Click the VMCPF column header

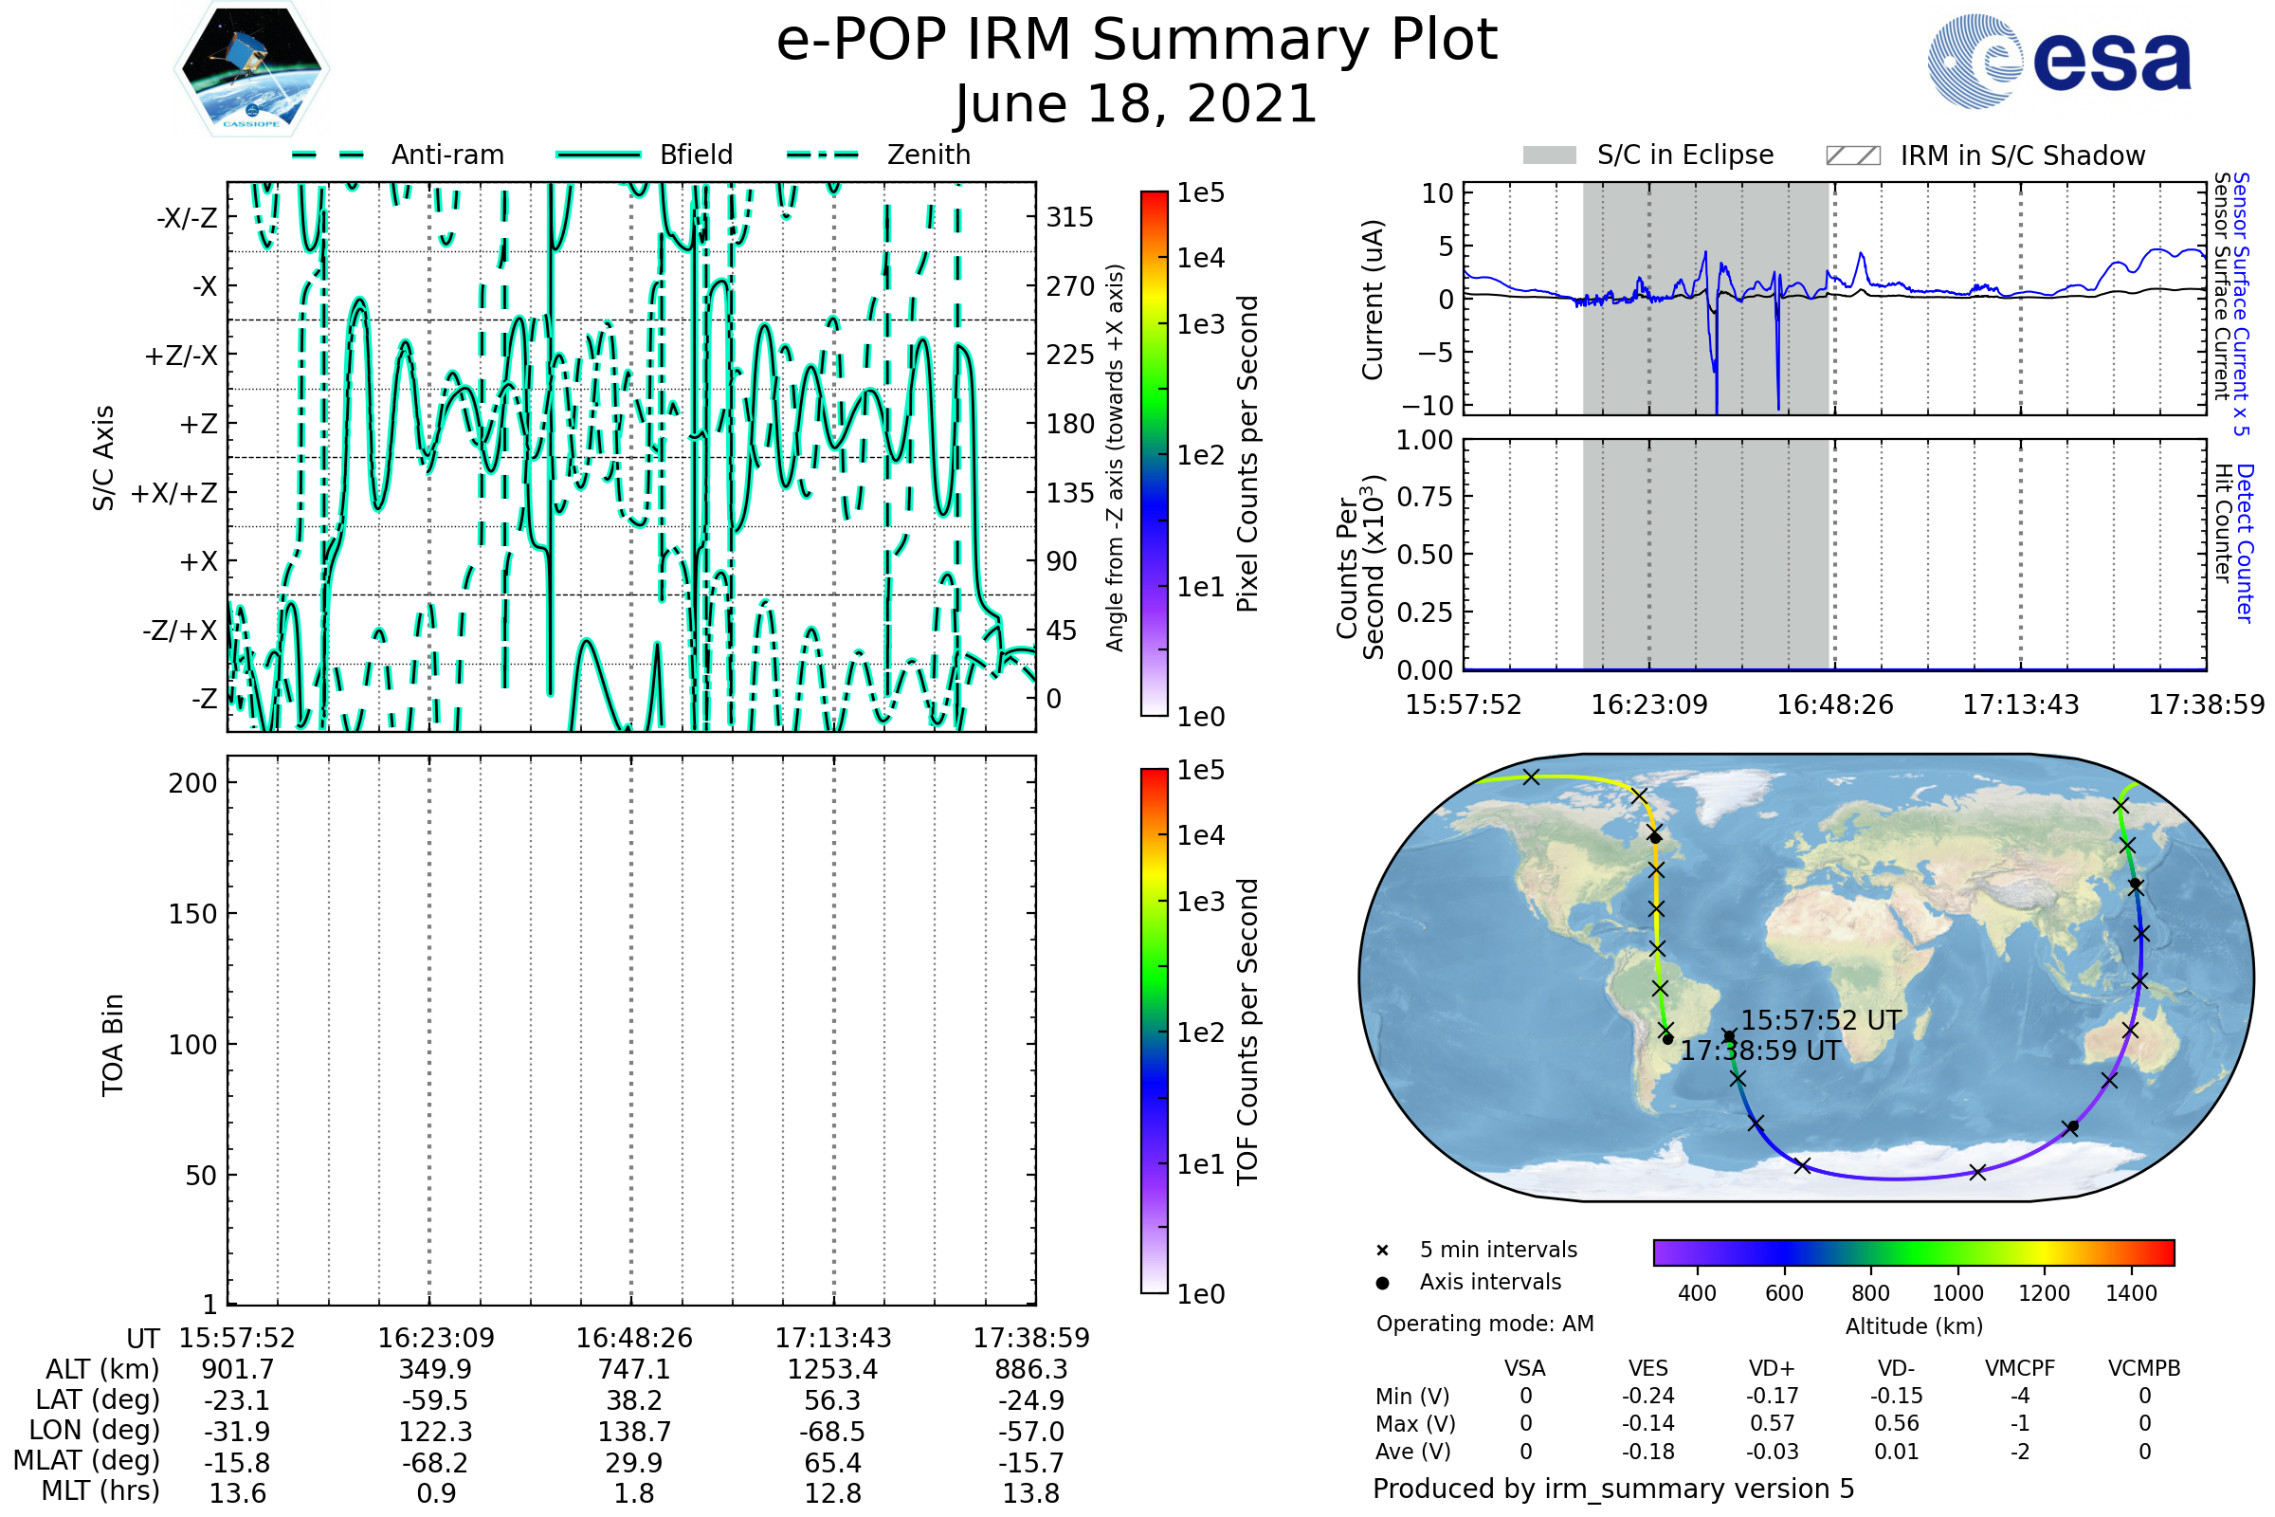pos(2020,1368)
